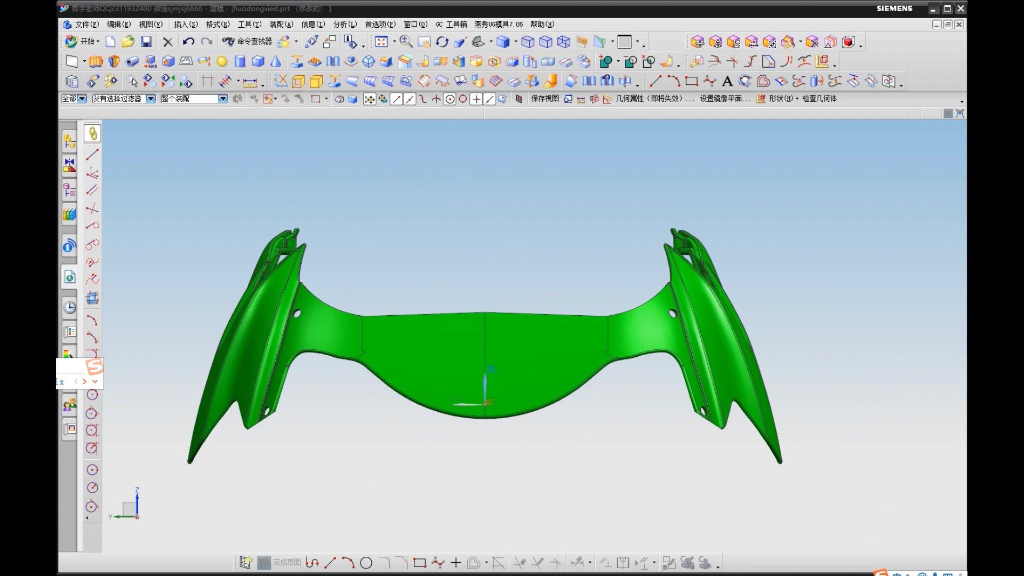The image size is (1024, 576).
Task: Click the Zoom magnifier icon
Action: pyautogui.click(x=406, y=42)
